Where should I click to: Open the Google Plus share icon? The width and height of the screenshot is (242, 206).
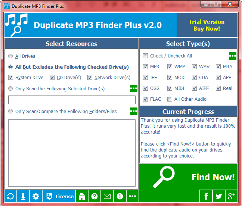point(231,196)
